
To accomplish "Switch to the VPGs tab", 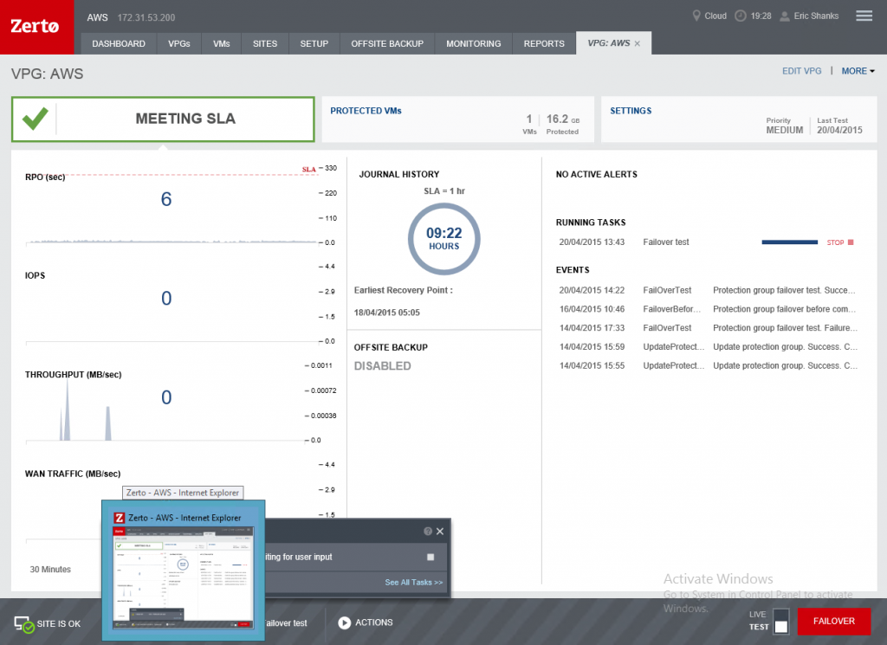I will pos(178,43).
